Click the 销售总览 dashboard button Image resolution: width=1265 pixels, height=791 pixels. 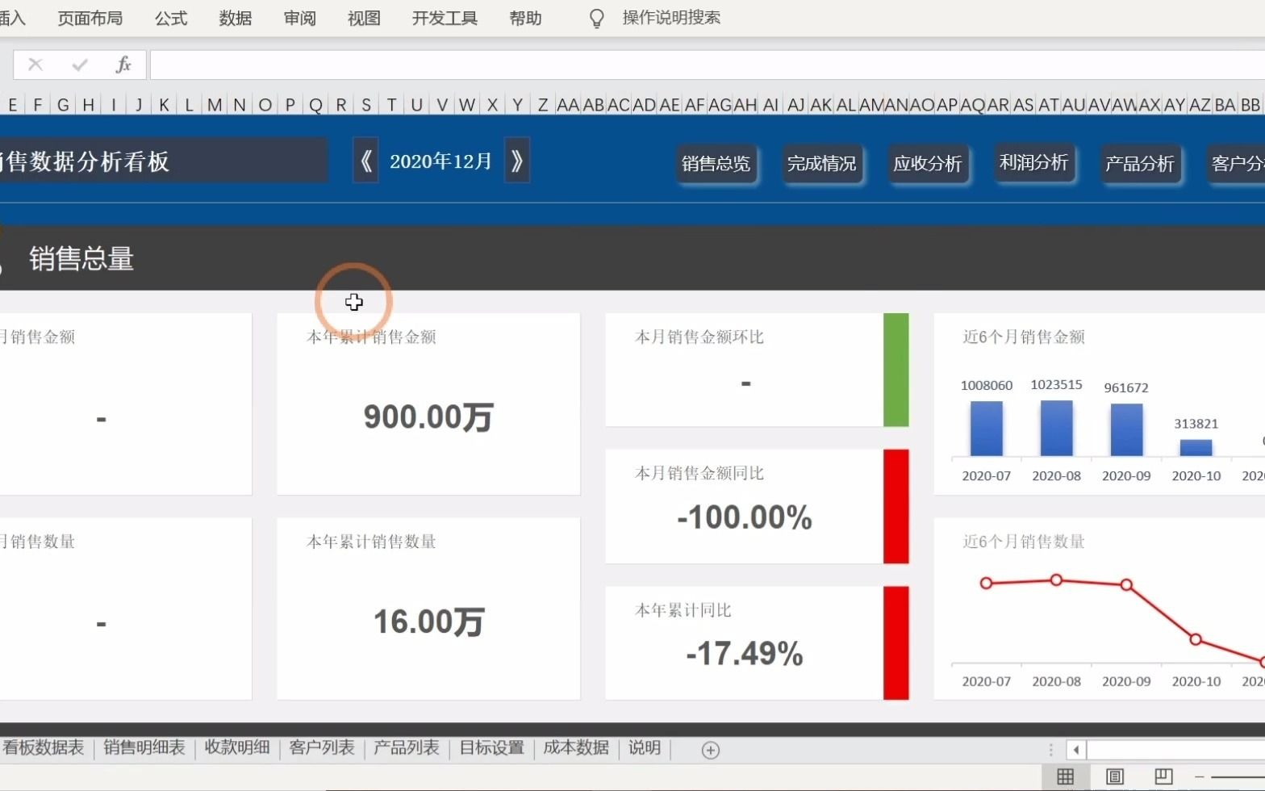tap(716, 164)
